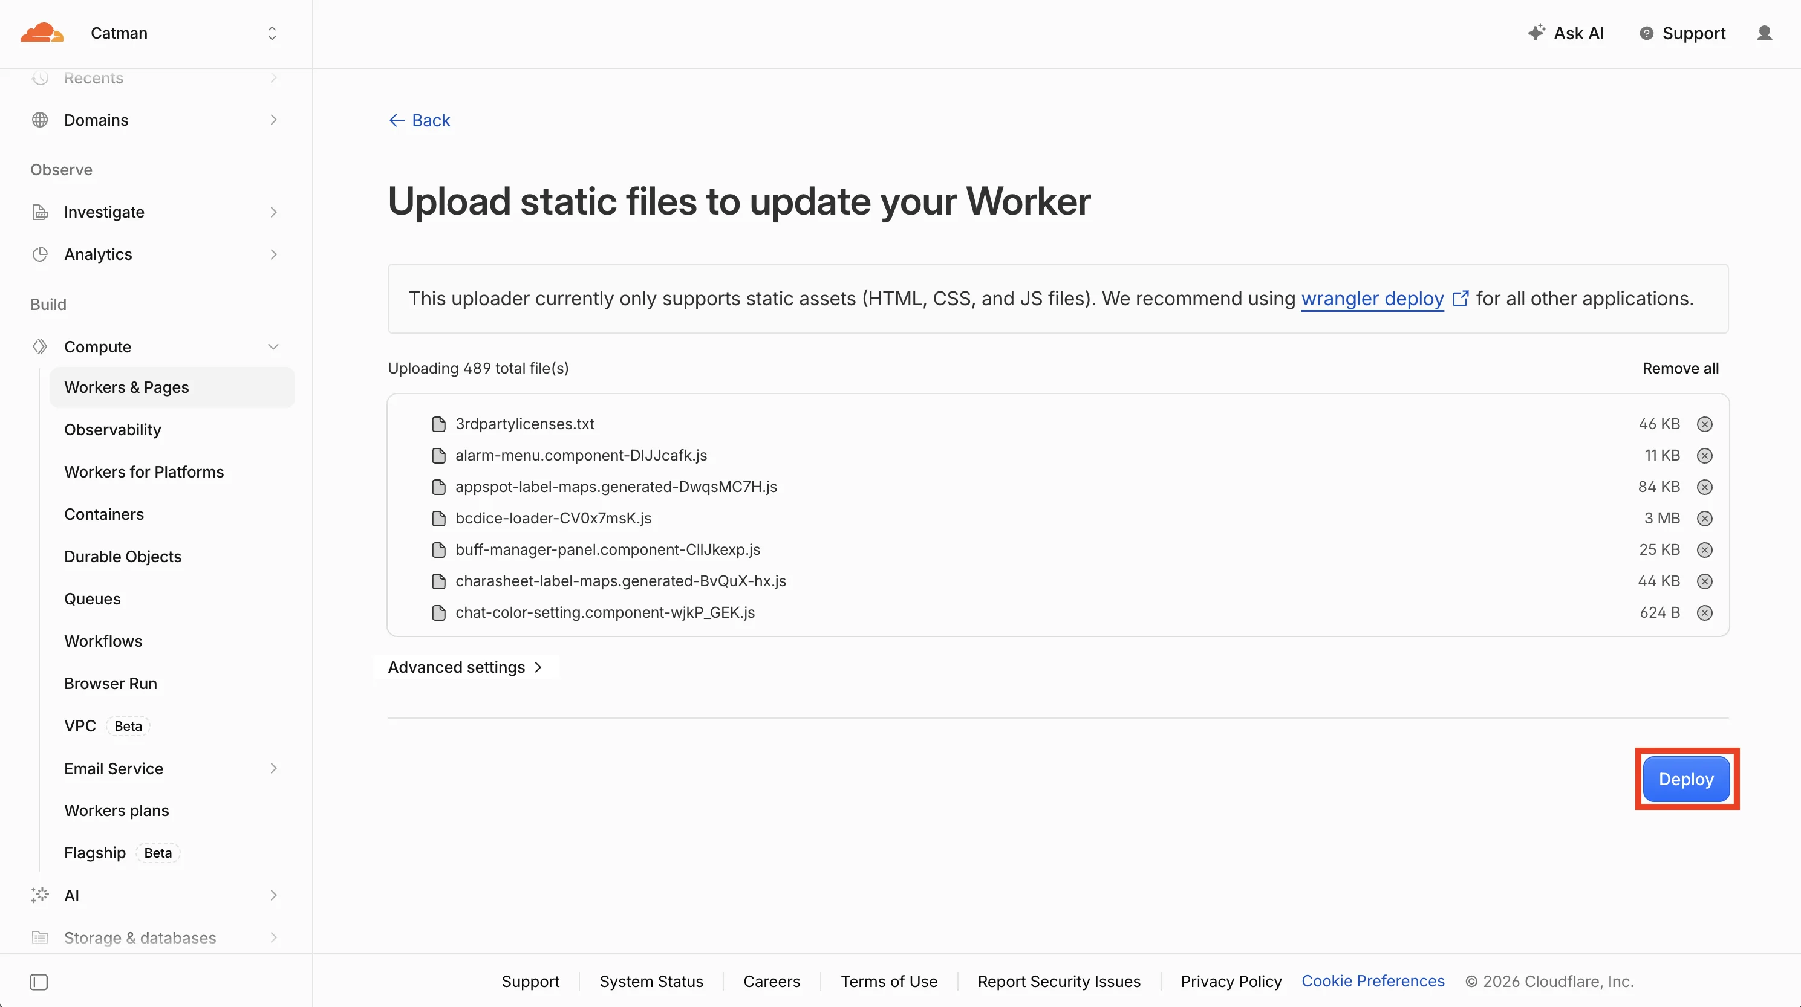
Task: Remove appspot-label-maps.generated-DwqsMC7H.js file
Action: (1704, 487)
